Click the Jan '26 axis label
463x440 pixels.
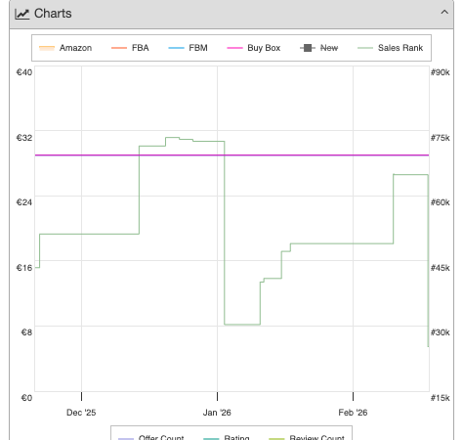click(x=217, y=413)
